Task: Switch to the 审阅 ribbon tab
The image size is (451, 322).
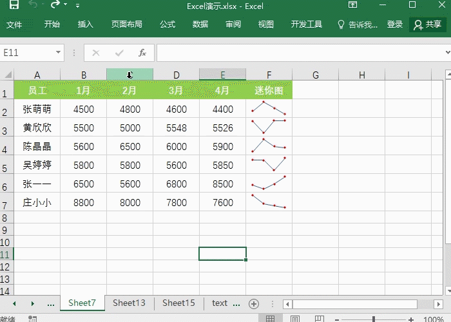Action: [233, 24]
